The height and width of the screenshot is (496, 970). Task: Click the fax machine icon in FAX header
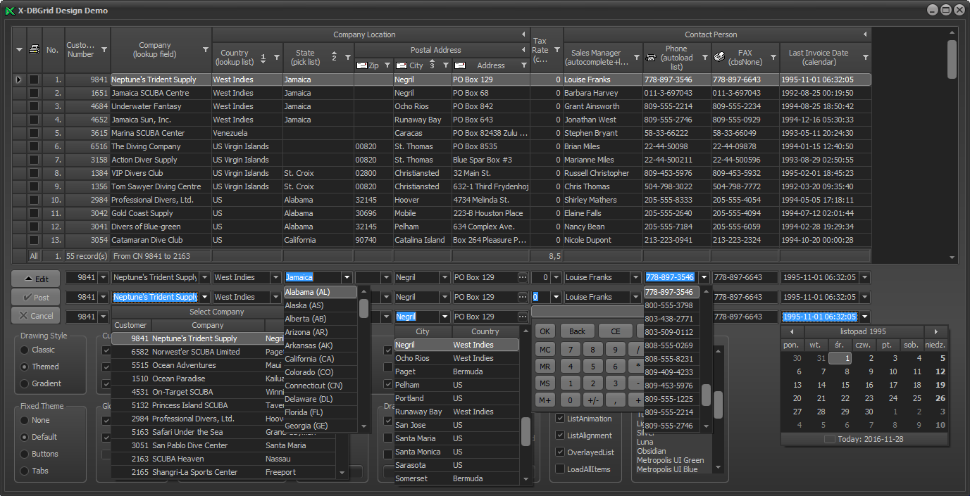pyautogui.click(x=719, y=57)
